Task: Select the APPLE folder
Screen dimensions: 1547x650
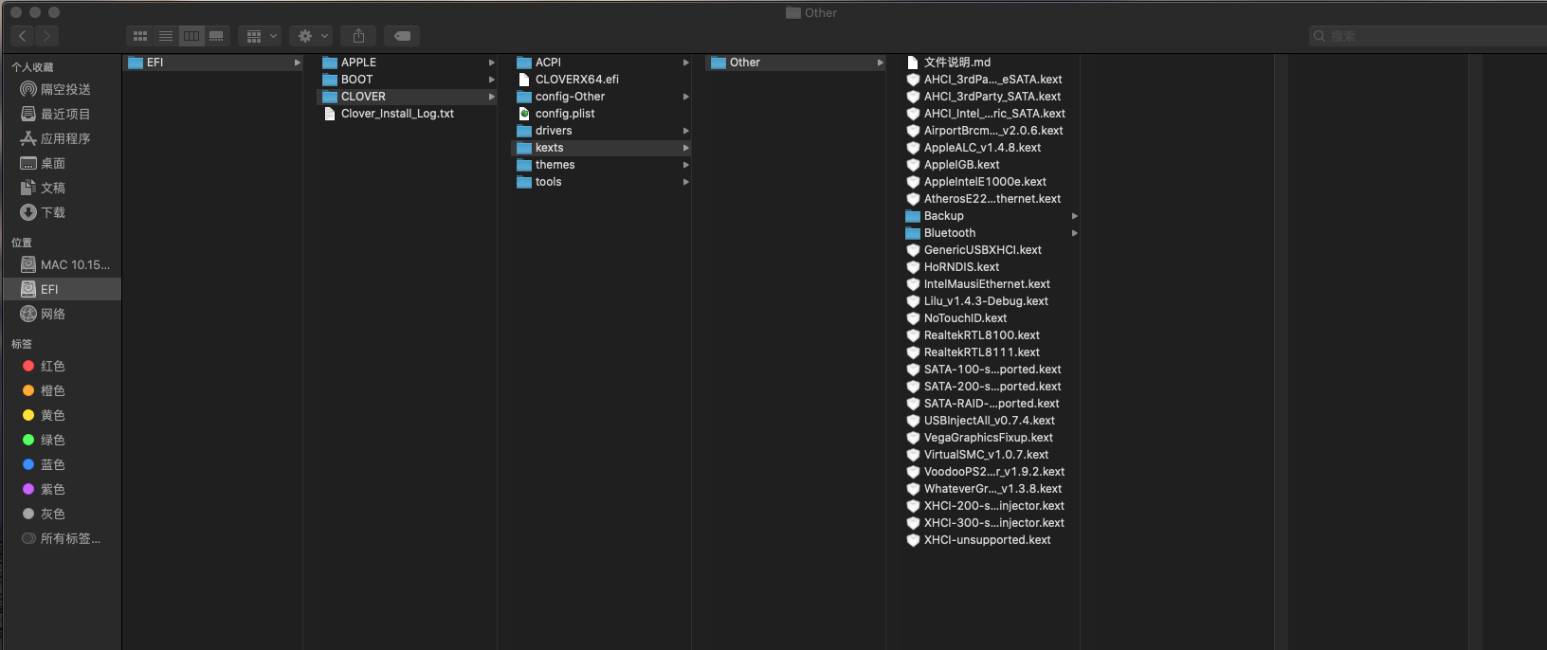Action: pos(408,63)
